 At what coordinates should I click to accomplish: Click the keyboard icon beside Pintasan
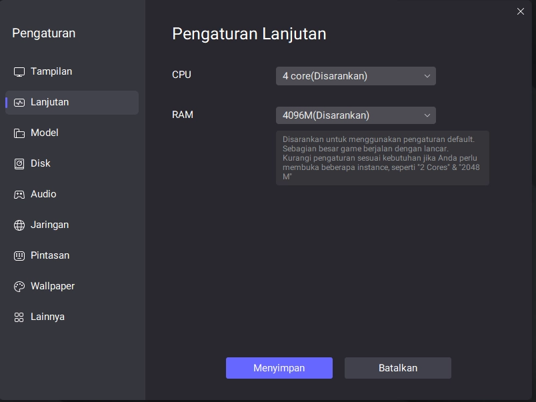[19, 256]
